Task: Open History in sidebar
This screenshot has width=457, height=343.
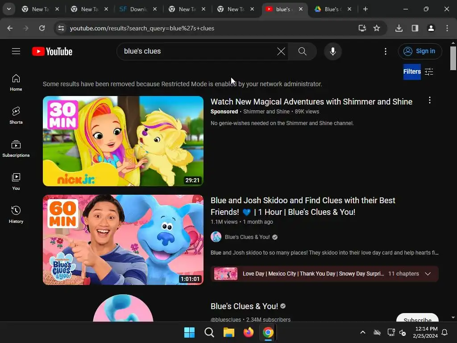Action: [x=16, y=214]
